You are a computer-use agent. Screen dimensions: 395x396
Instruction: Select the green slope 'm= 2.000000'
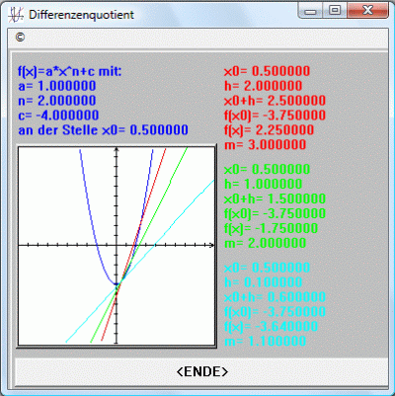click(265, 243)
